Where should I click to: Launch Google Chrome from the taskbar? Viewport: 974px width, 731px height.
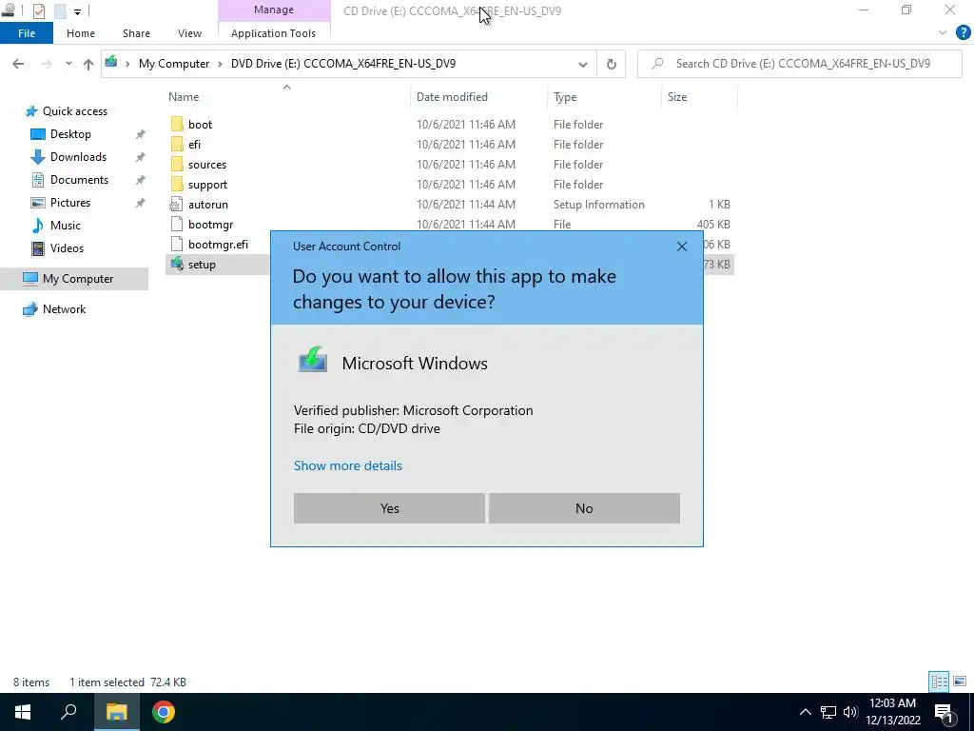(164, 712)
